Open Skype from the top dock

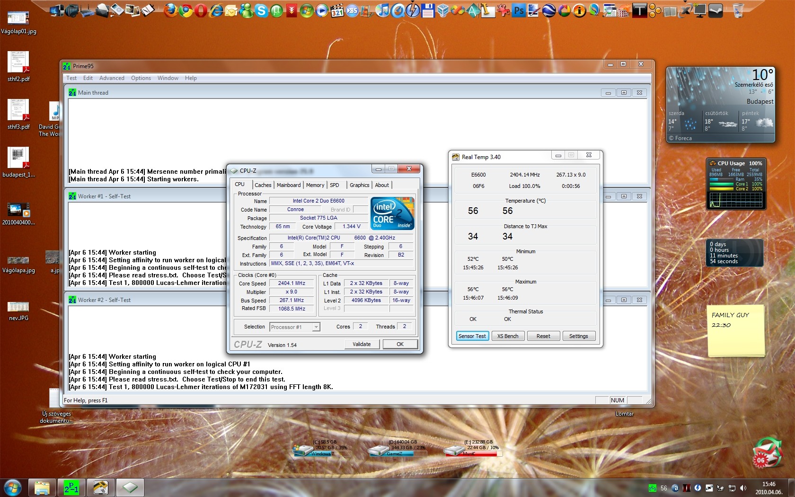261,10
